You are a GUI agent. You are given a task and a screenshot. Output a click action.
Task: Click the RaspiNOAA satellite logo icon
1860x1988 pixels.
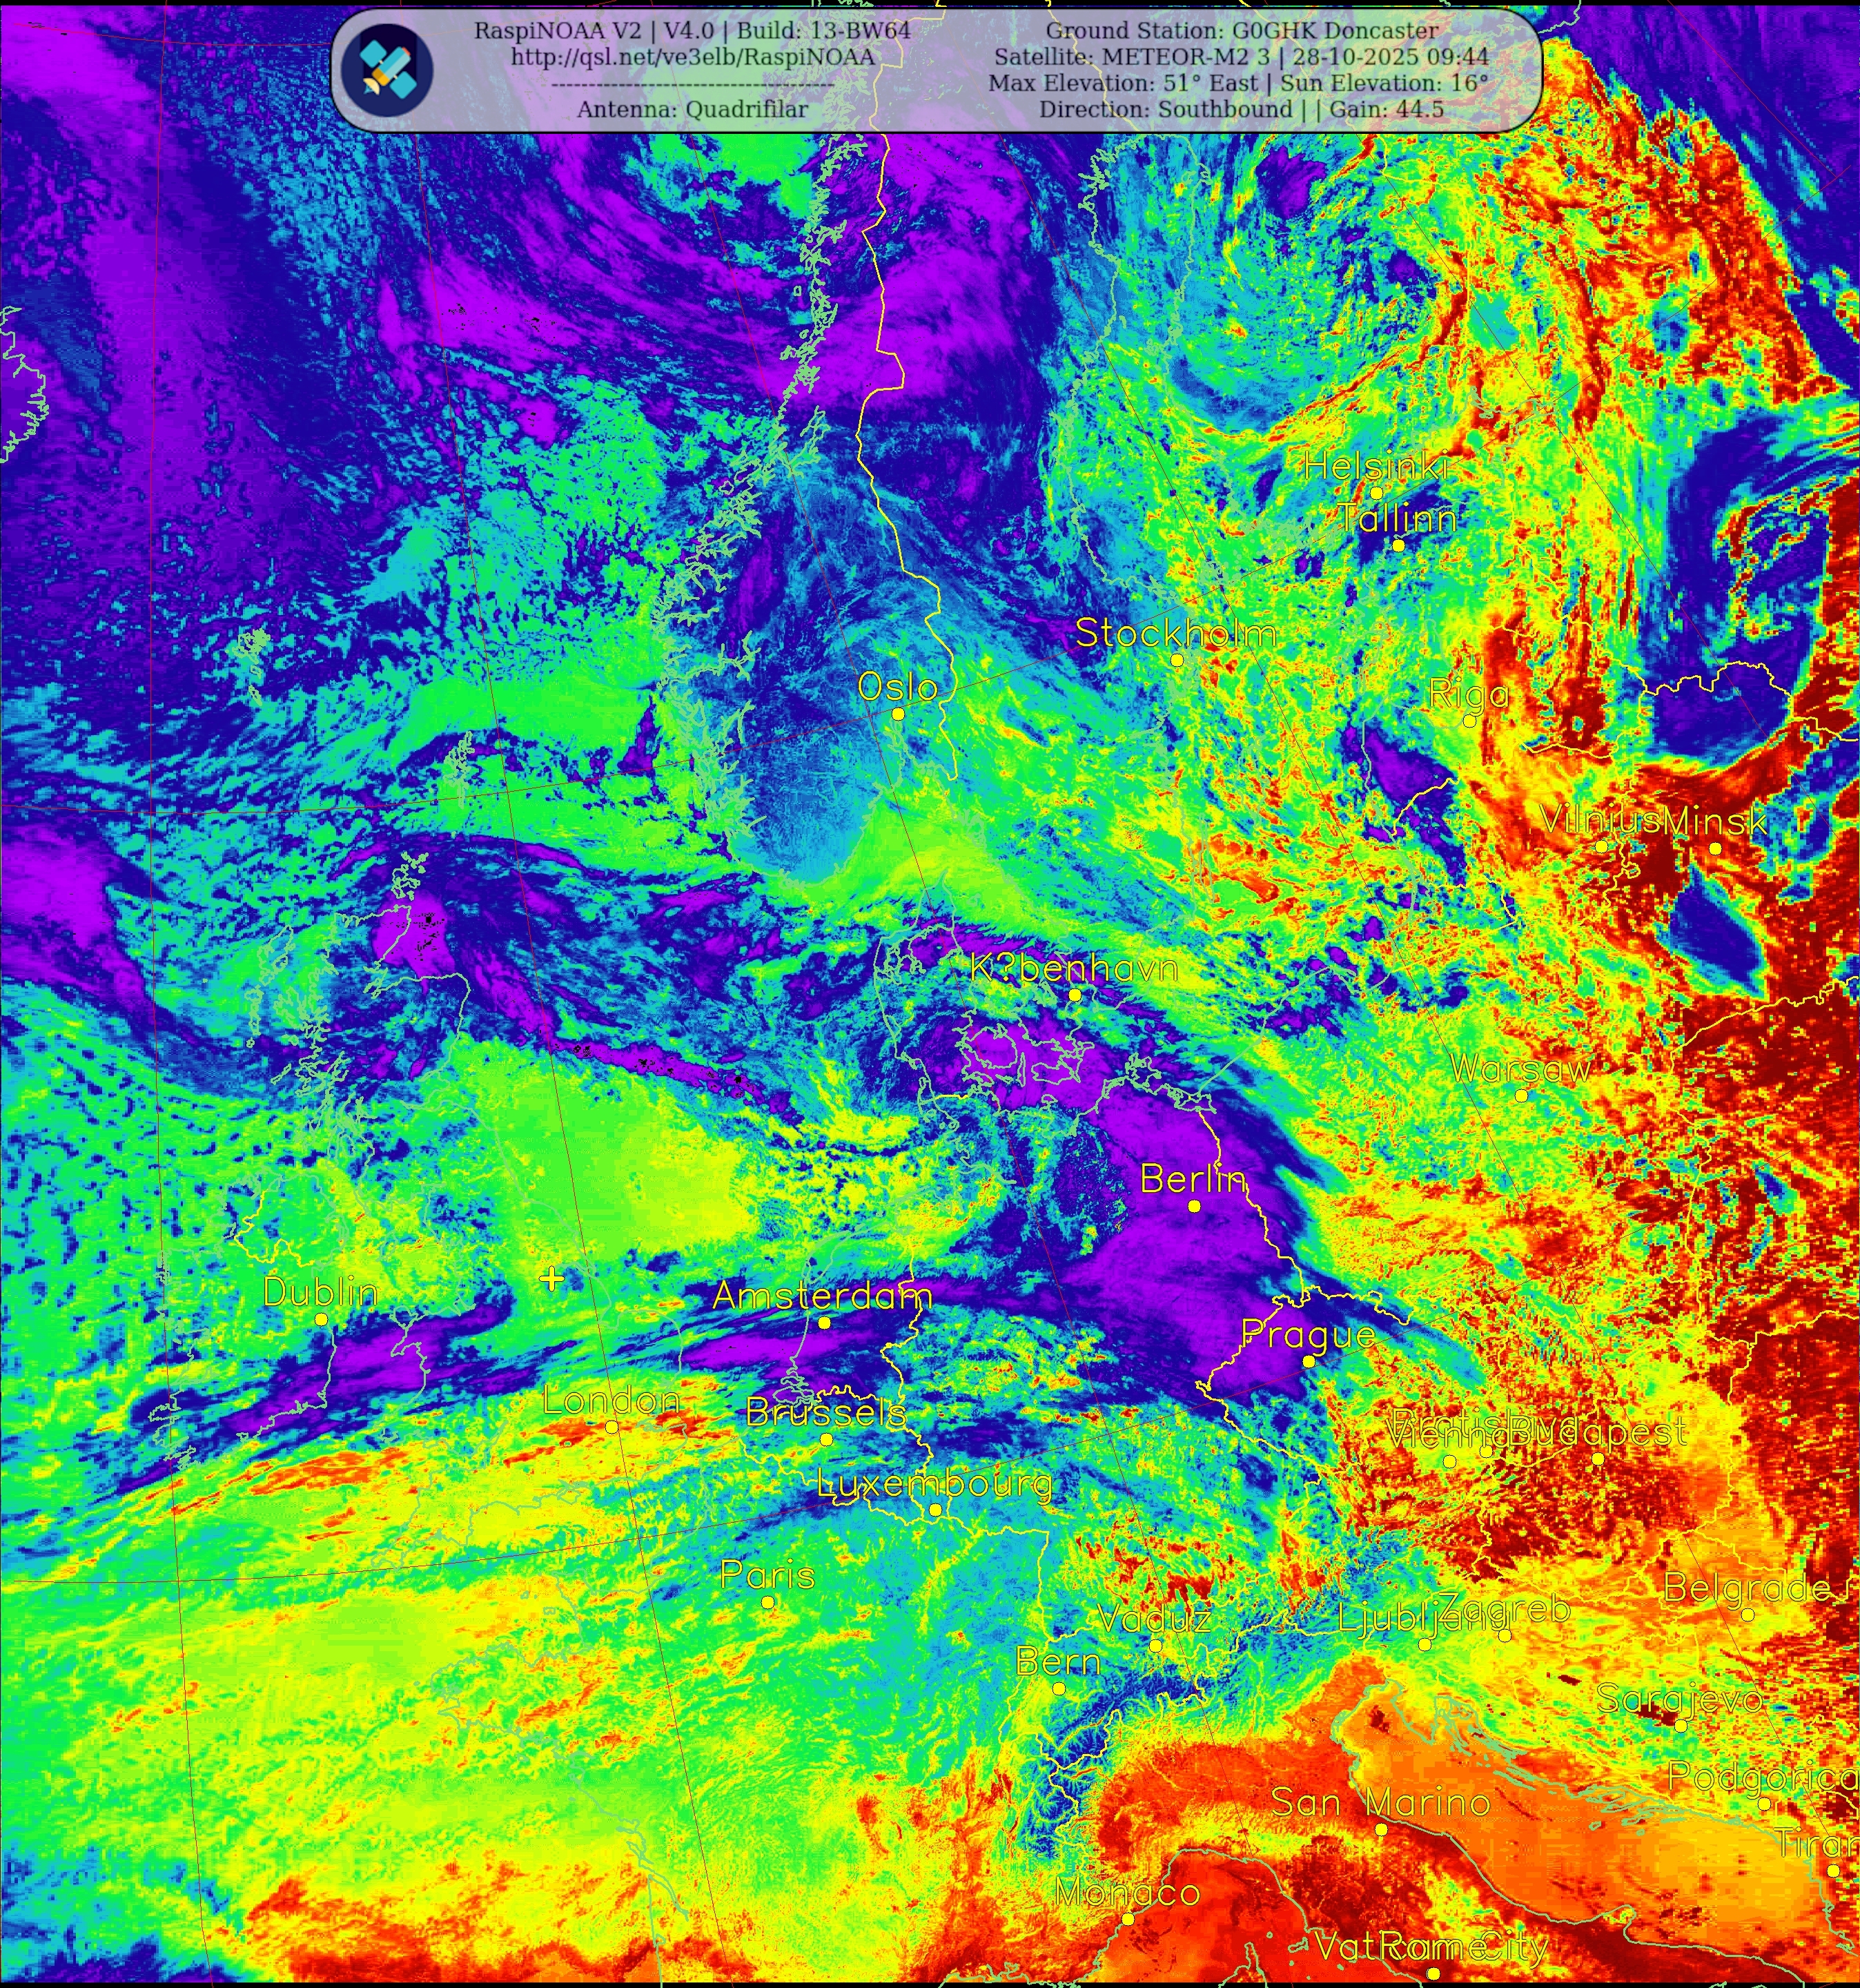coord(387,68)
